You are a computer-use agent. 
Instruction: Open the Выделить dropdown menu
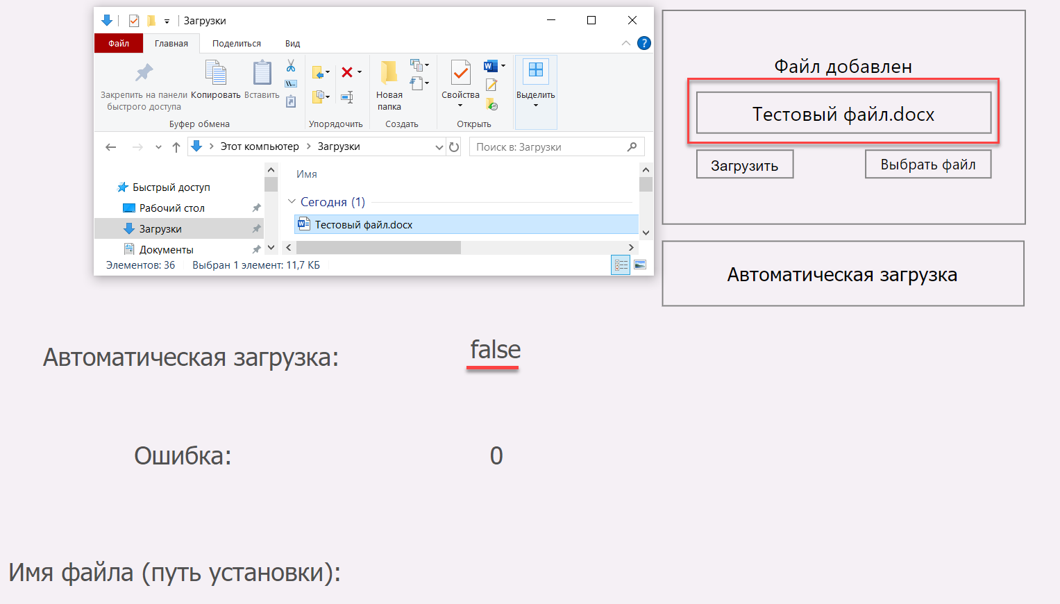pos(535,103)
